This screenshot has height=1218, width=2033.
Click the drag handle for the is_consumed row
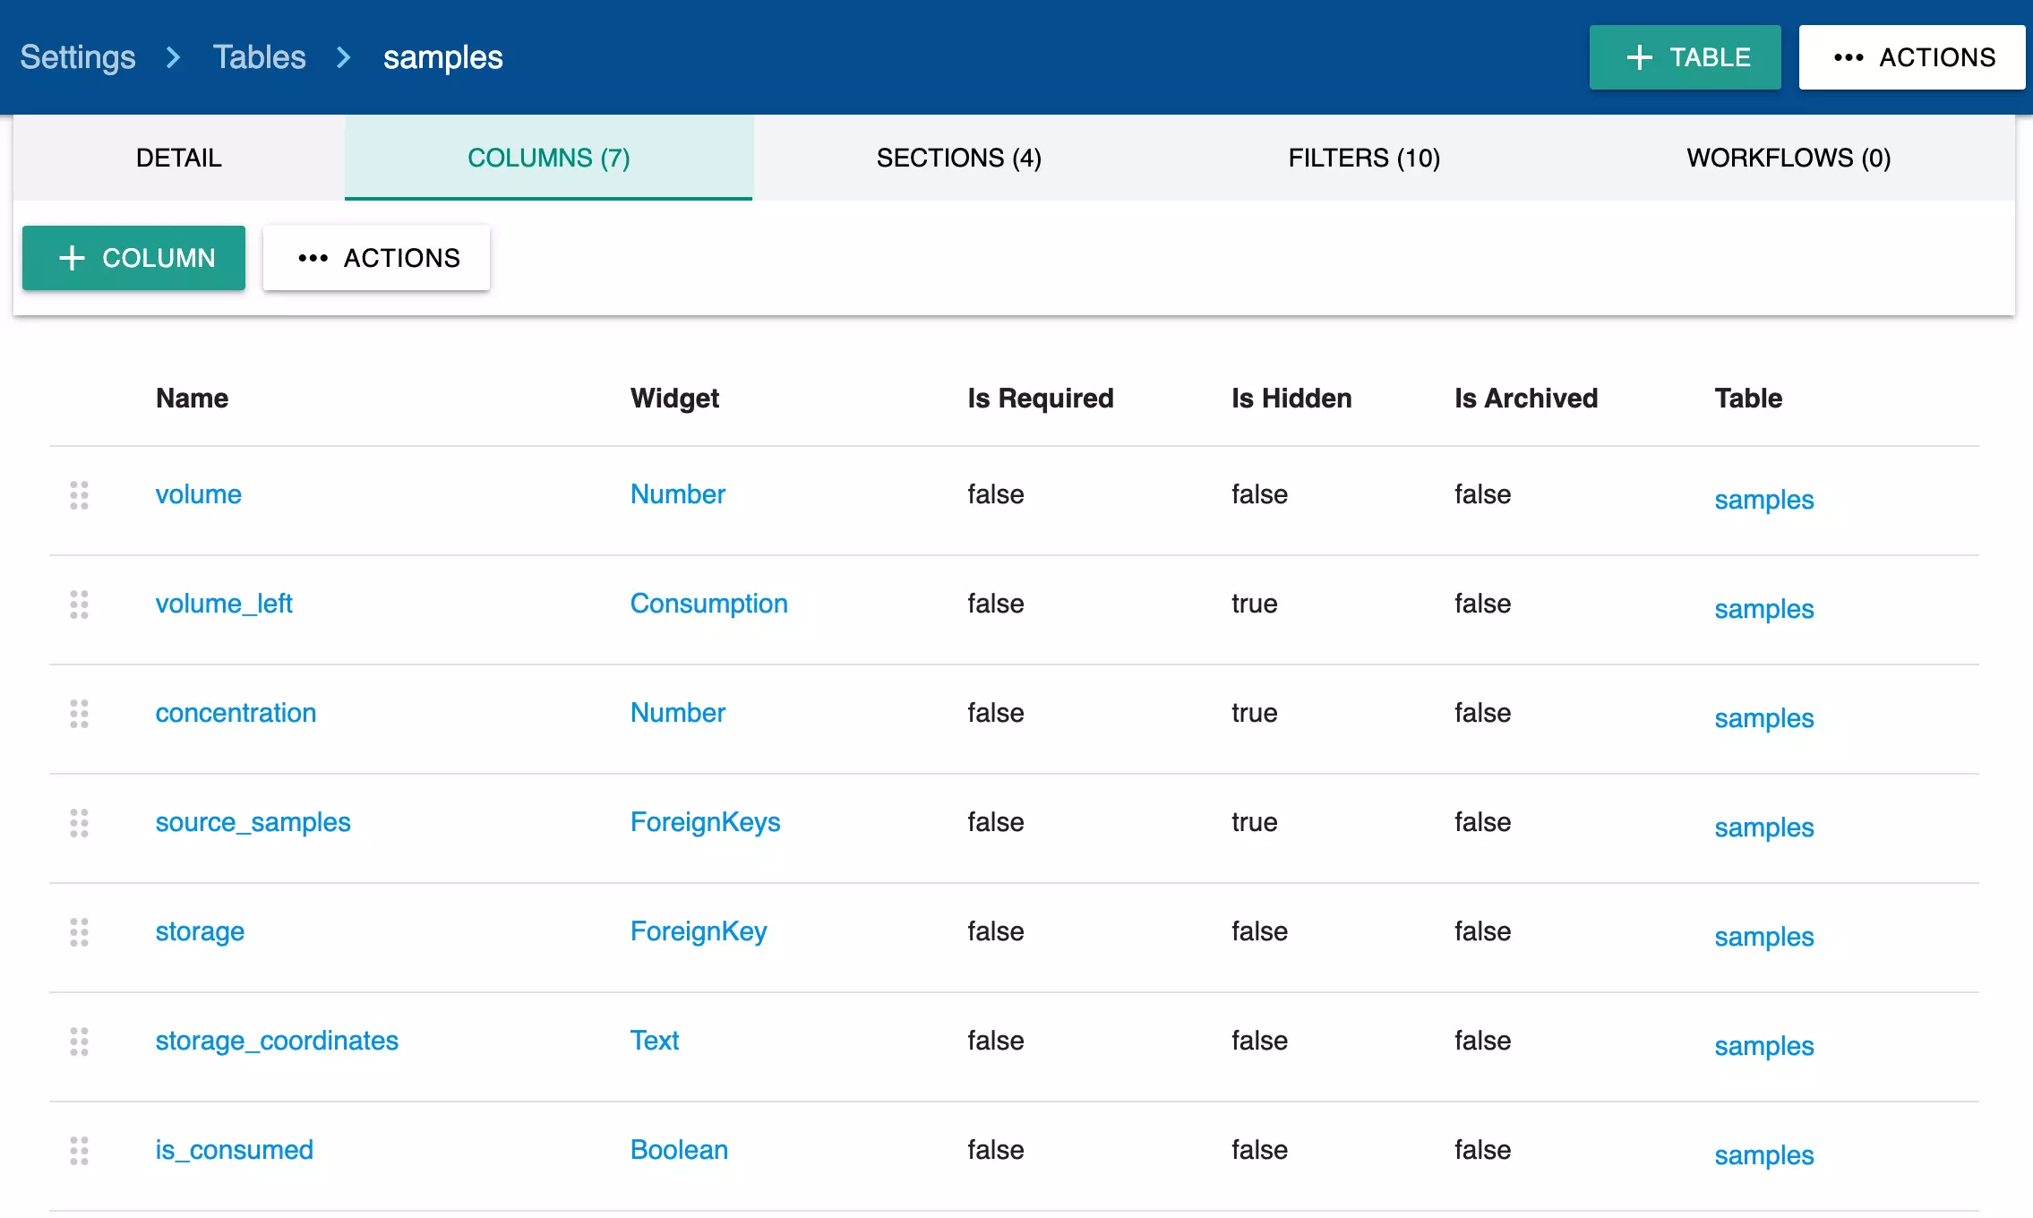point(79,1151)
